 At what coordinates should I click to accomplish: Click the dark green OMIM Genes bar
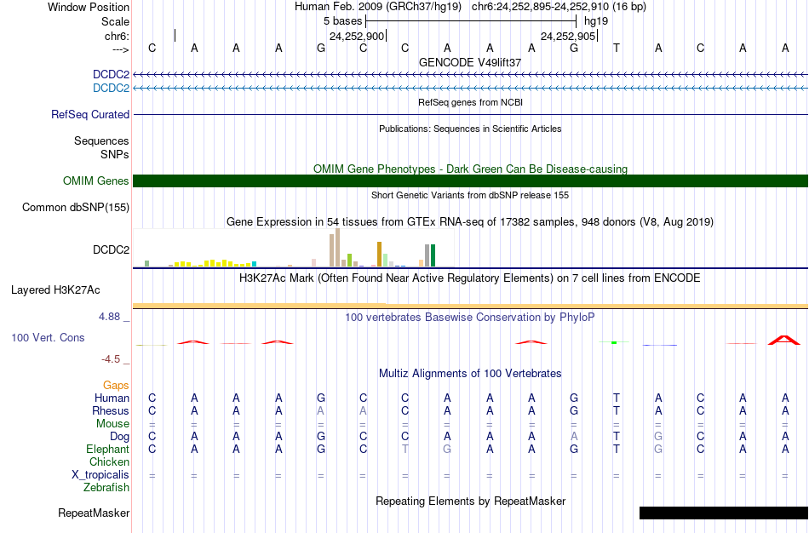pos(470,181)
